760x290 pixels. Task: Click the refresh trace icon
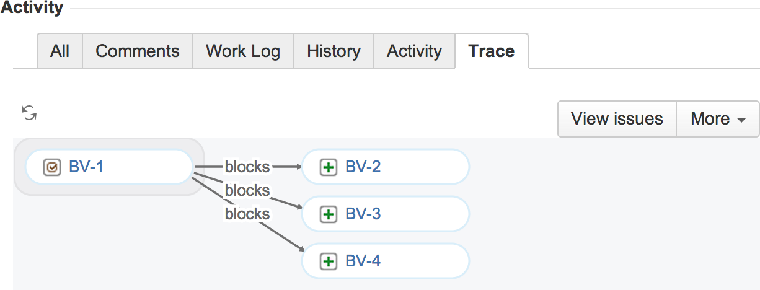pyautogui.click(x=29, y=113)
